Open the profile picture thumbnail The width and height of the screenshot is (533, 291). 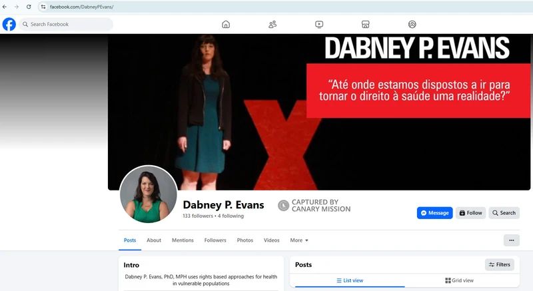click(x=148, y=194)
